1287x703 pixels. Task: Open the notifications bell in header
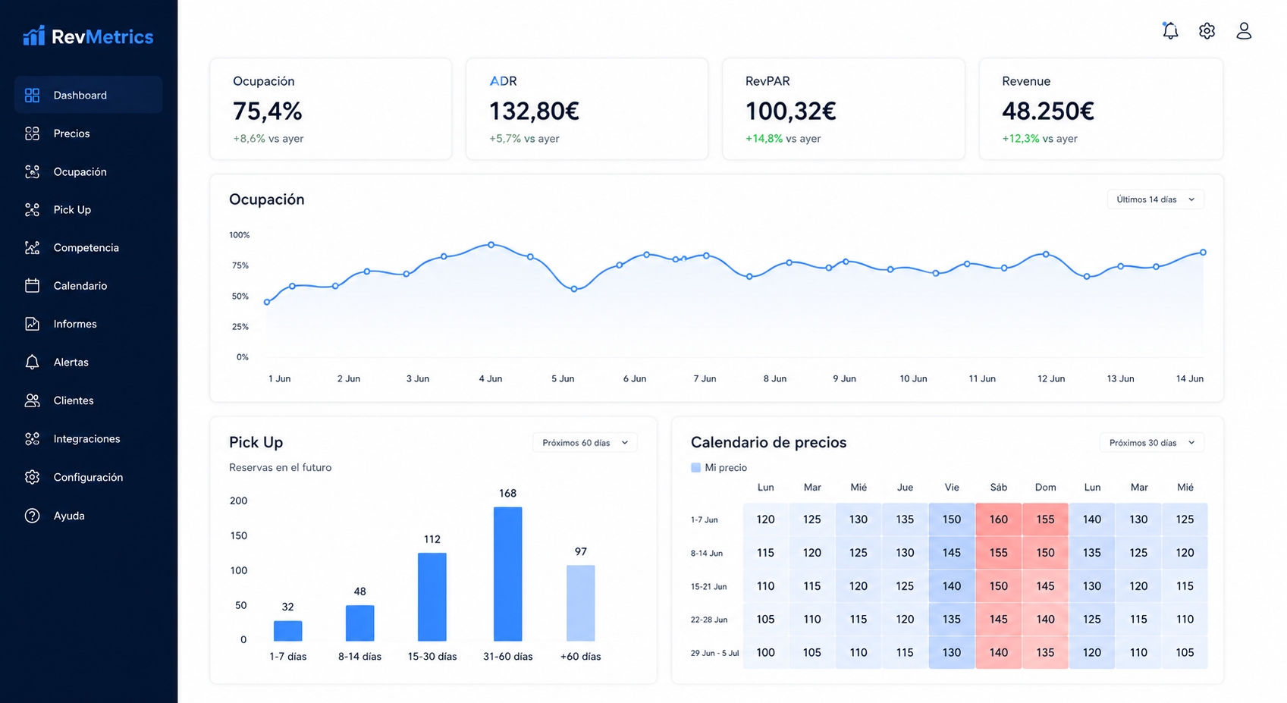click(x=1170, y=30)
